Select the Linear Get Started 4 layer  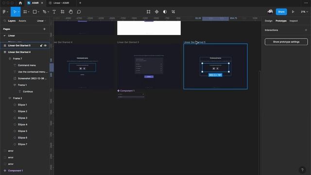tap(25, 52)
